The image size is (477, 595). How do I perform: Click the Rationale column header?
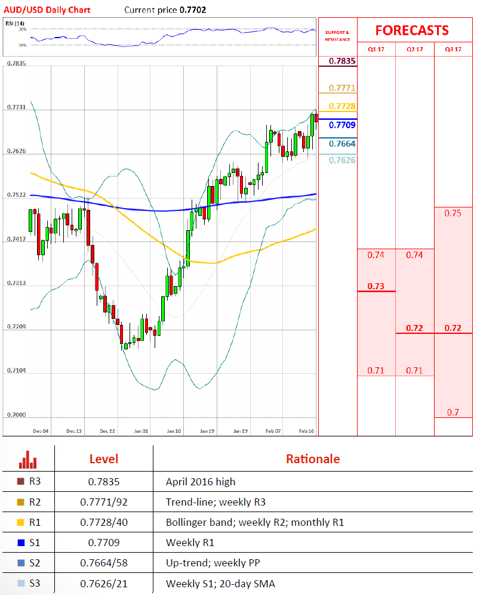(x=313, y=459)
